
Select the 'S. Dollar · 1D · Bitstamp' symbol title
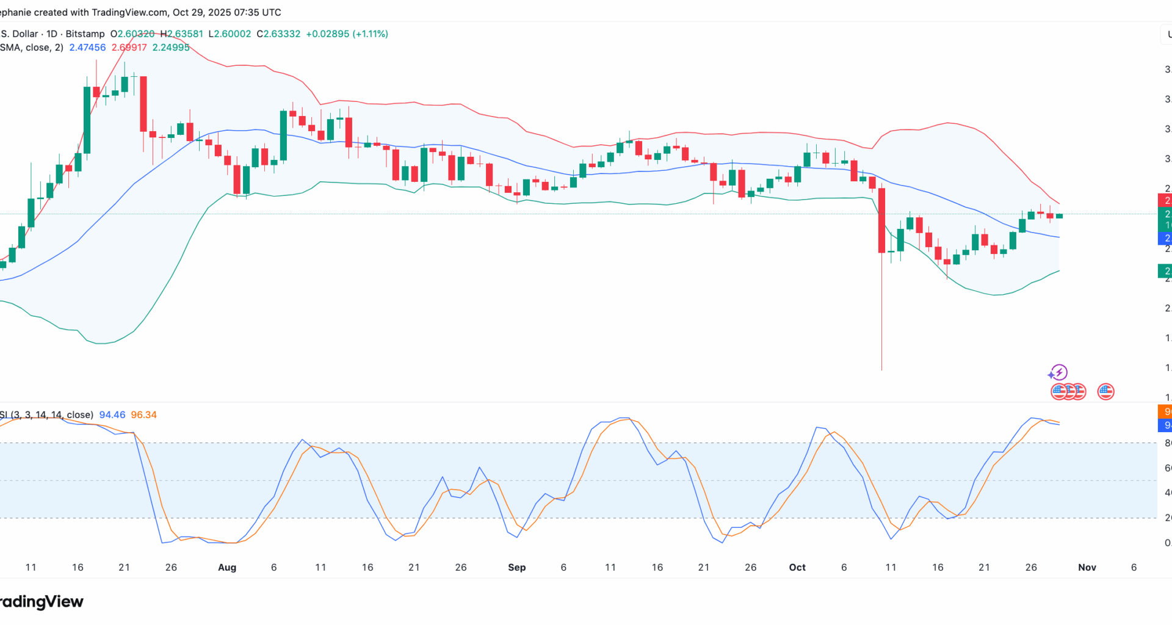52,34
